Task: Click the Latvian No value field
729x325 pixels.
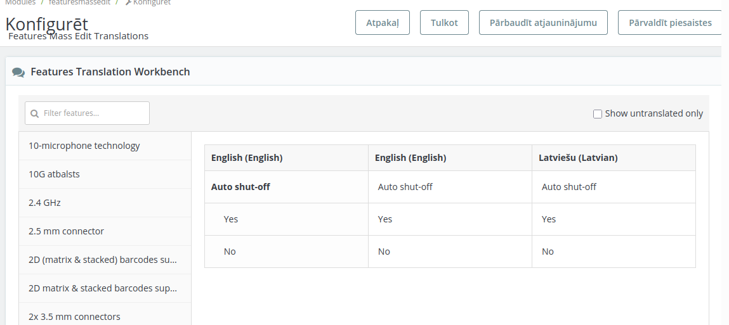Action: pos(613,252)
